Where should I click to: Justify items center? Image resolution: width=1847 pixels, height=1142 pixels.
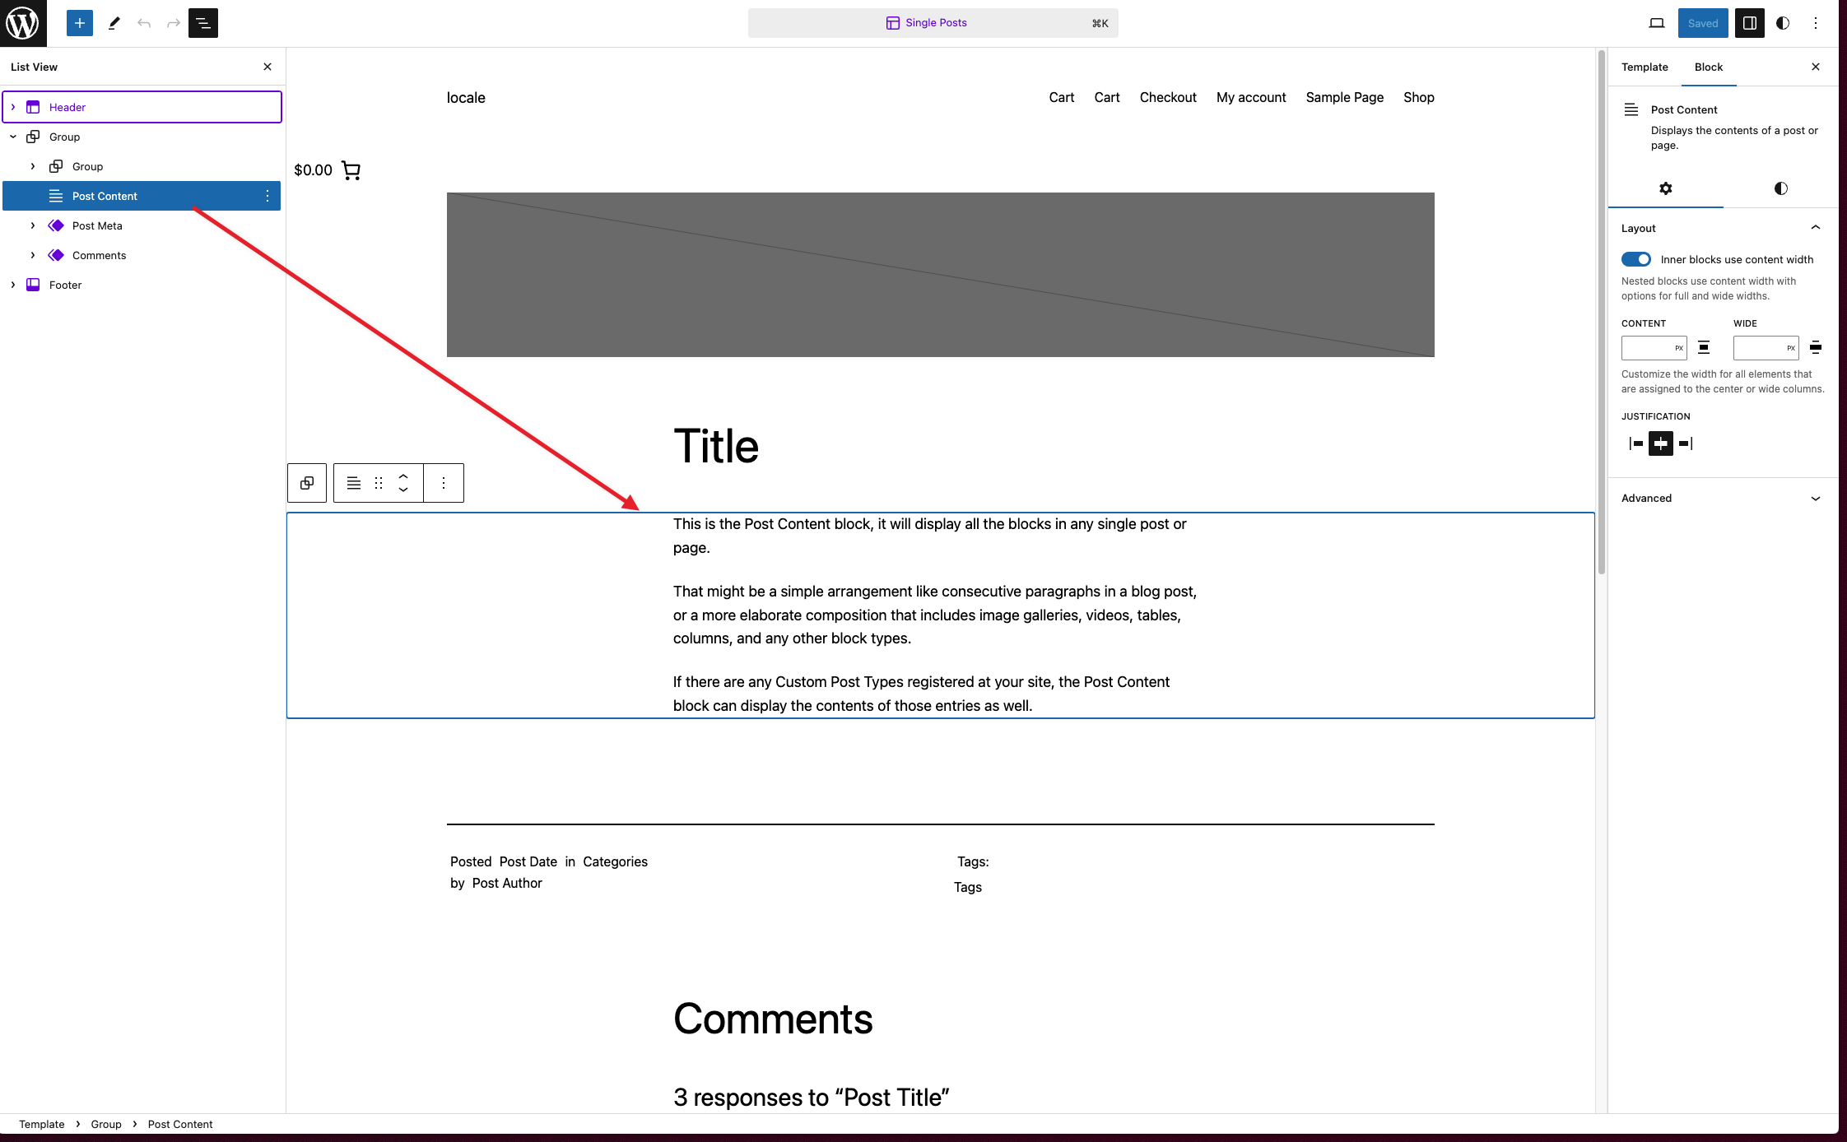pos(1661,443)
